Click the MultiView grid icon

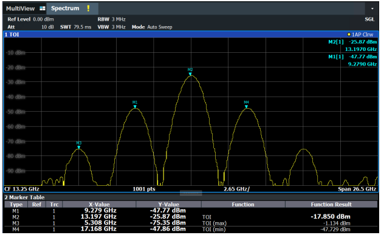43,9
